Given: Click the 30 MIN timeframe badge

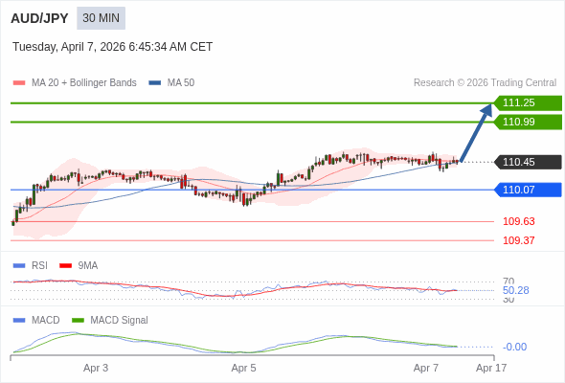Looking at the screenshot, I should click(x=101, y=18).
